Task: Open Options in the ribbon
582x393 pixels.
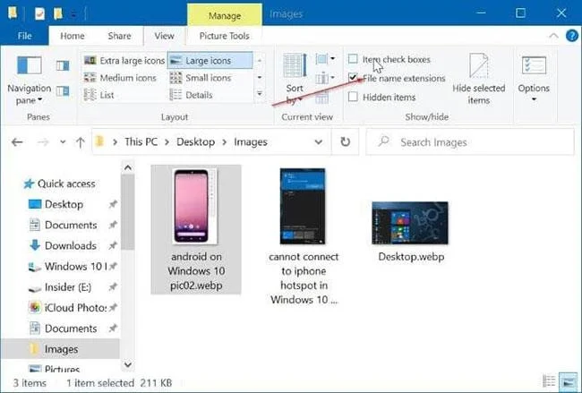Action: (534, 79)
